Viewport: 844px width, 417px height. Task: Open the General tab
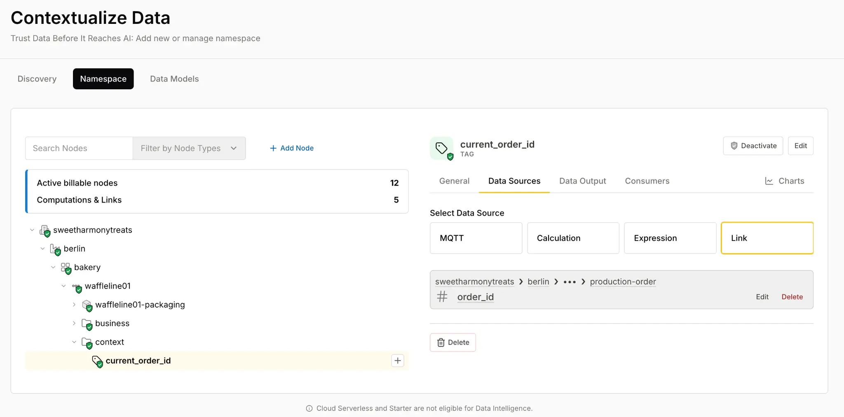tap(454, 181)
